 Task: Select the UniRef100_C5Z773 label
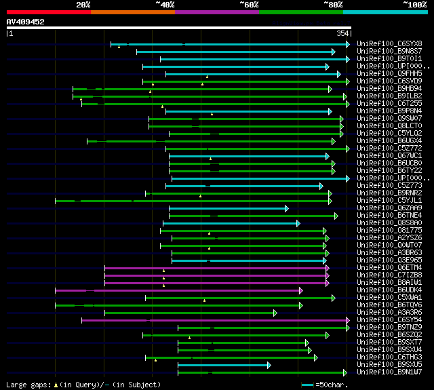pos(389,186)
